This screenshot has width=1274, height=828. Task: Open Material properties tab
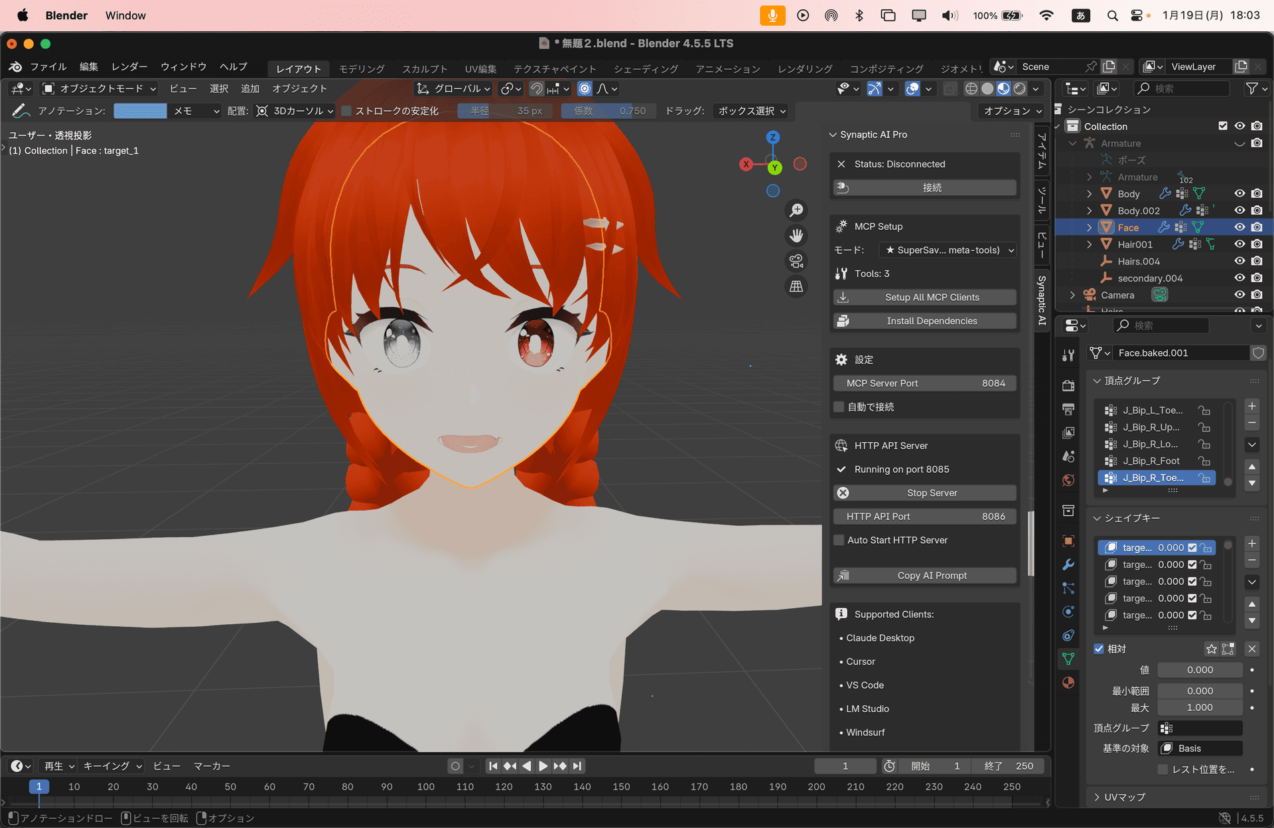pyautogui.click(x=1068, y=682)
